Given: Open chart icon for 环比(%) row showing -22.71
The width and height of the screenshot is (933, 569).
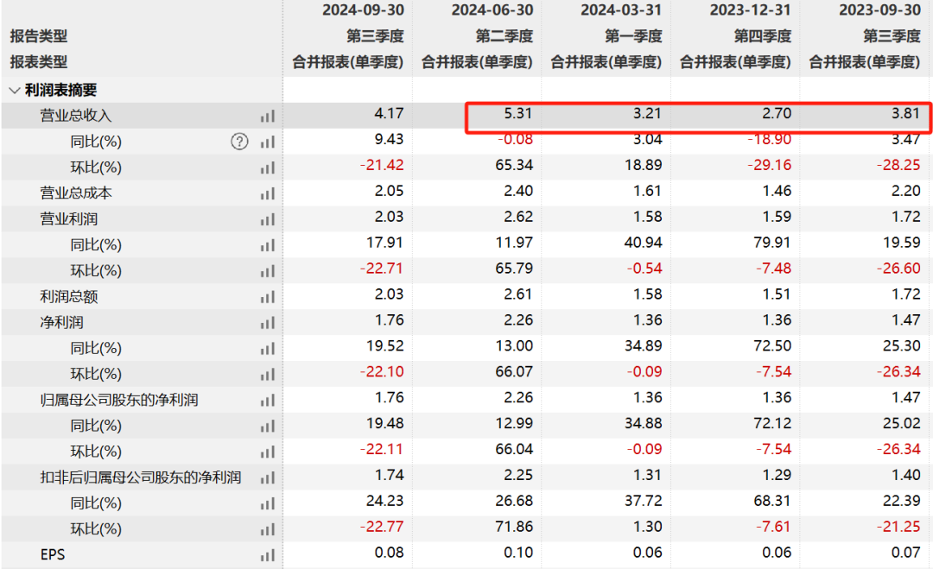Looking at the screenshot, I should [268, 271].
